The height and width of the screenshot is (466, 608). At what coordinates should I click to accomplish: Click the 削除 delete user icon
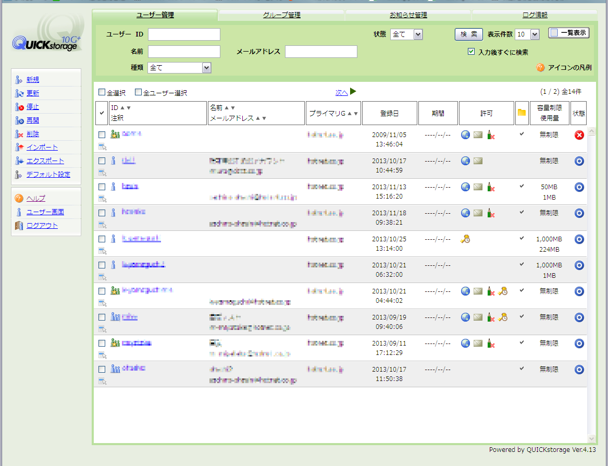pos(19,134)
